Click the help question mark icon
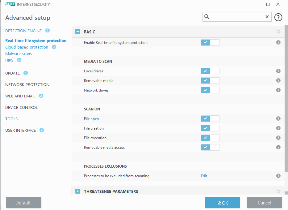Screen dimensions: 288x210 (278, 17)
